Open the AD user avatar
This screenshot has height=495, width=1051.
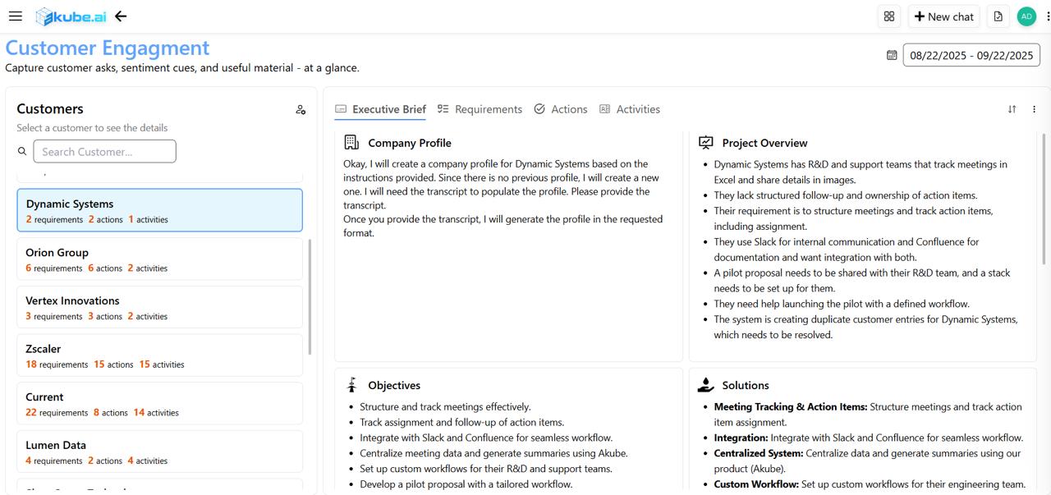(x=1026, y=16)
